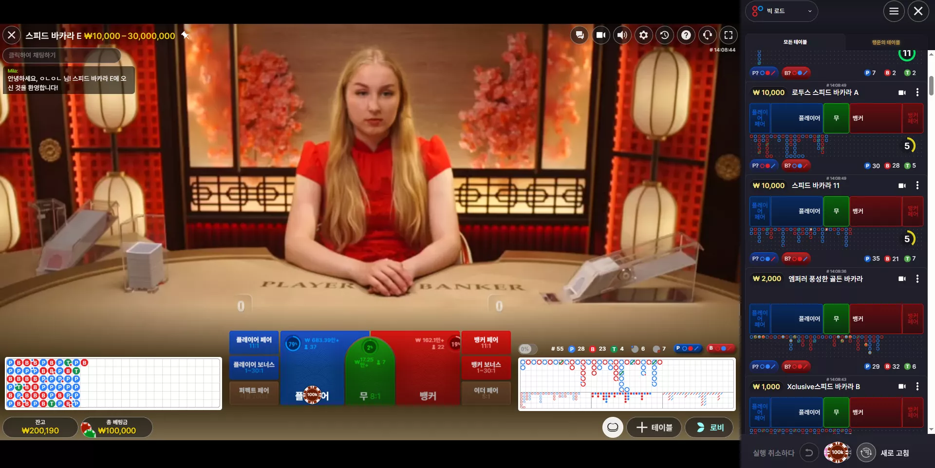Switch to 행운의 테이블 tab
Screen dimensions: 935x468
point(886,42)
